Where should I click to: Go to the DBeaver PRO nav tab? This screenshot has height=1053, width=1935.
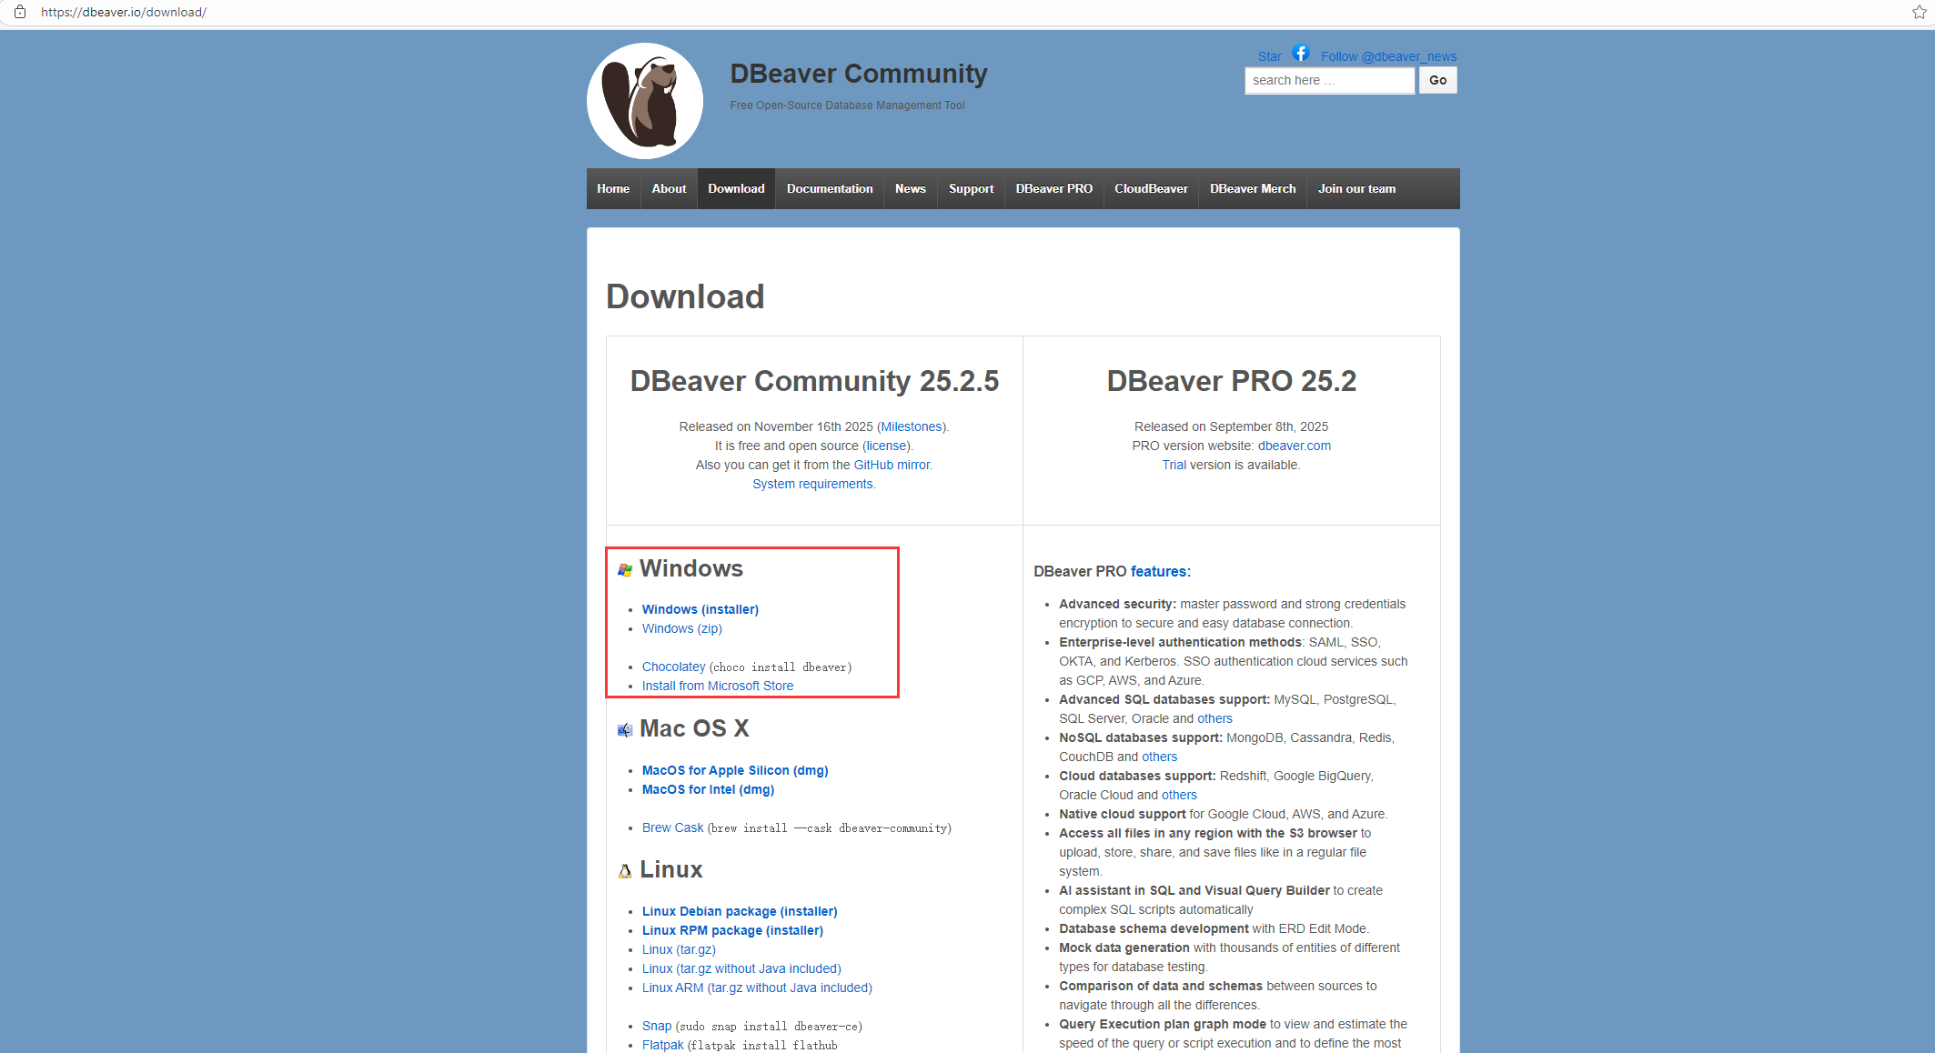click(1053, 188)
